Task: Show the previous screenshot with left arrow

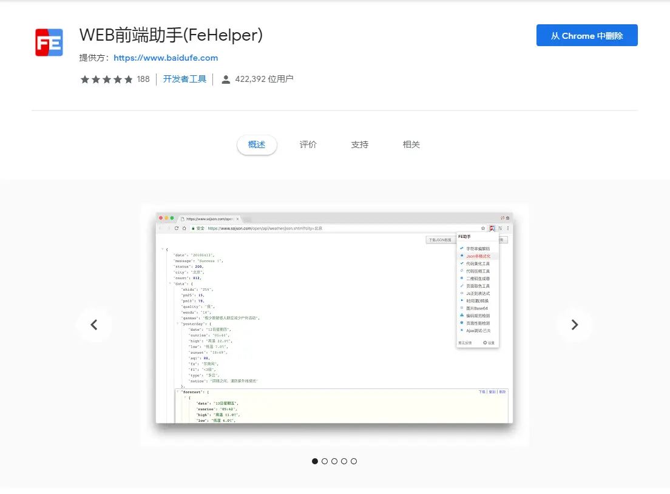Action: pos(94,325)
